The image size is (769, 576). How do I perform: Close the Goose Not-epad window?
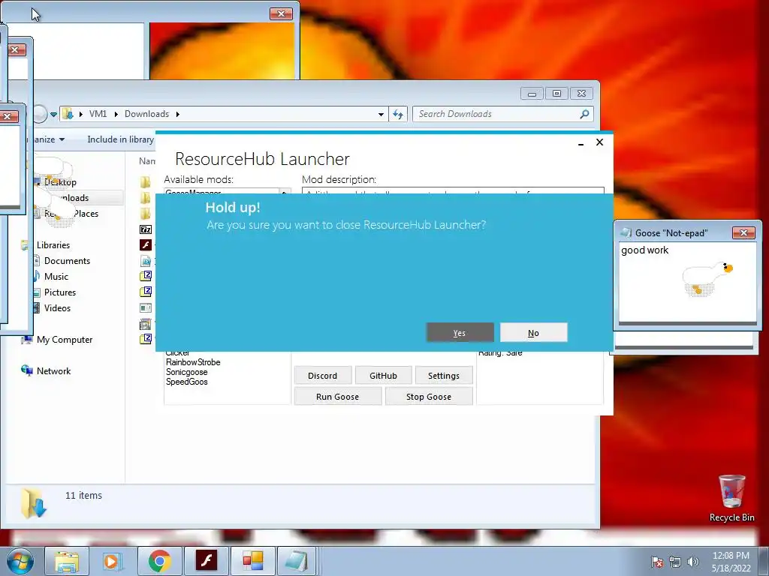(743, 232)
